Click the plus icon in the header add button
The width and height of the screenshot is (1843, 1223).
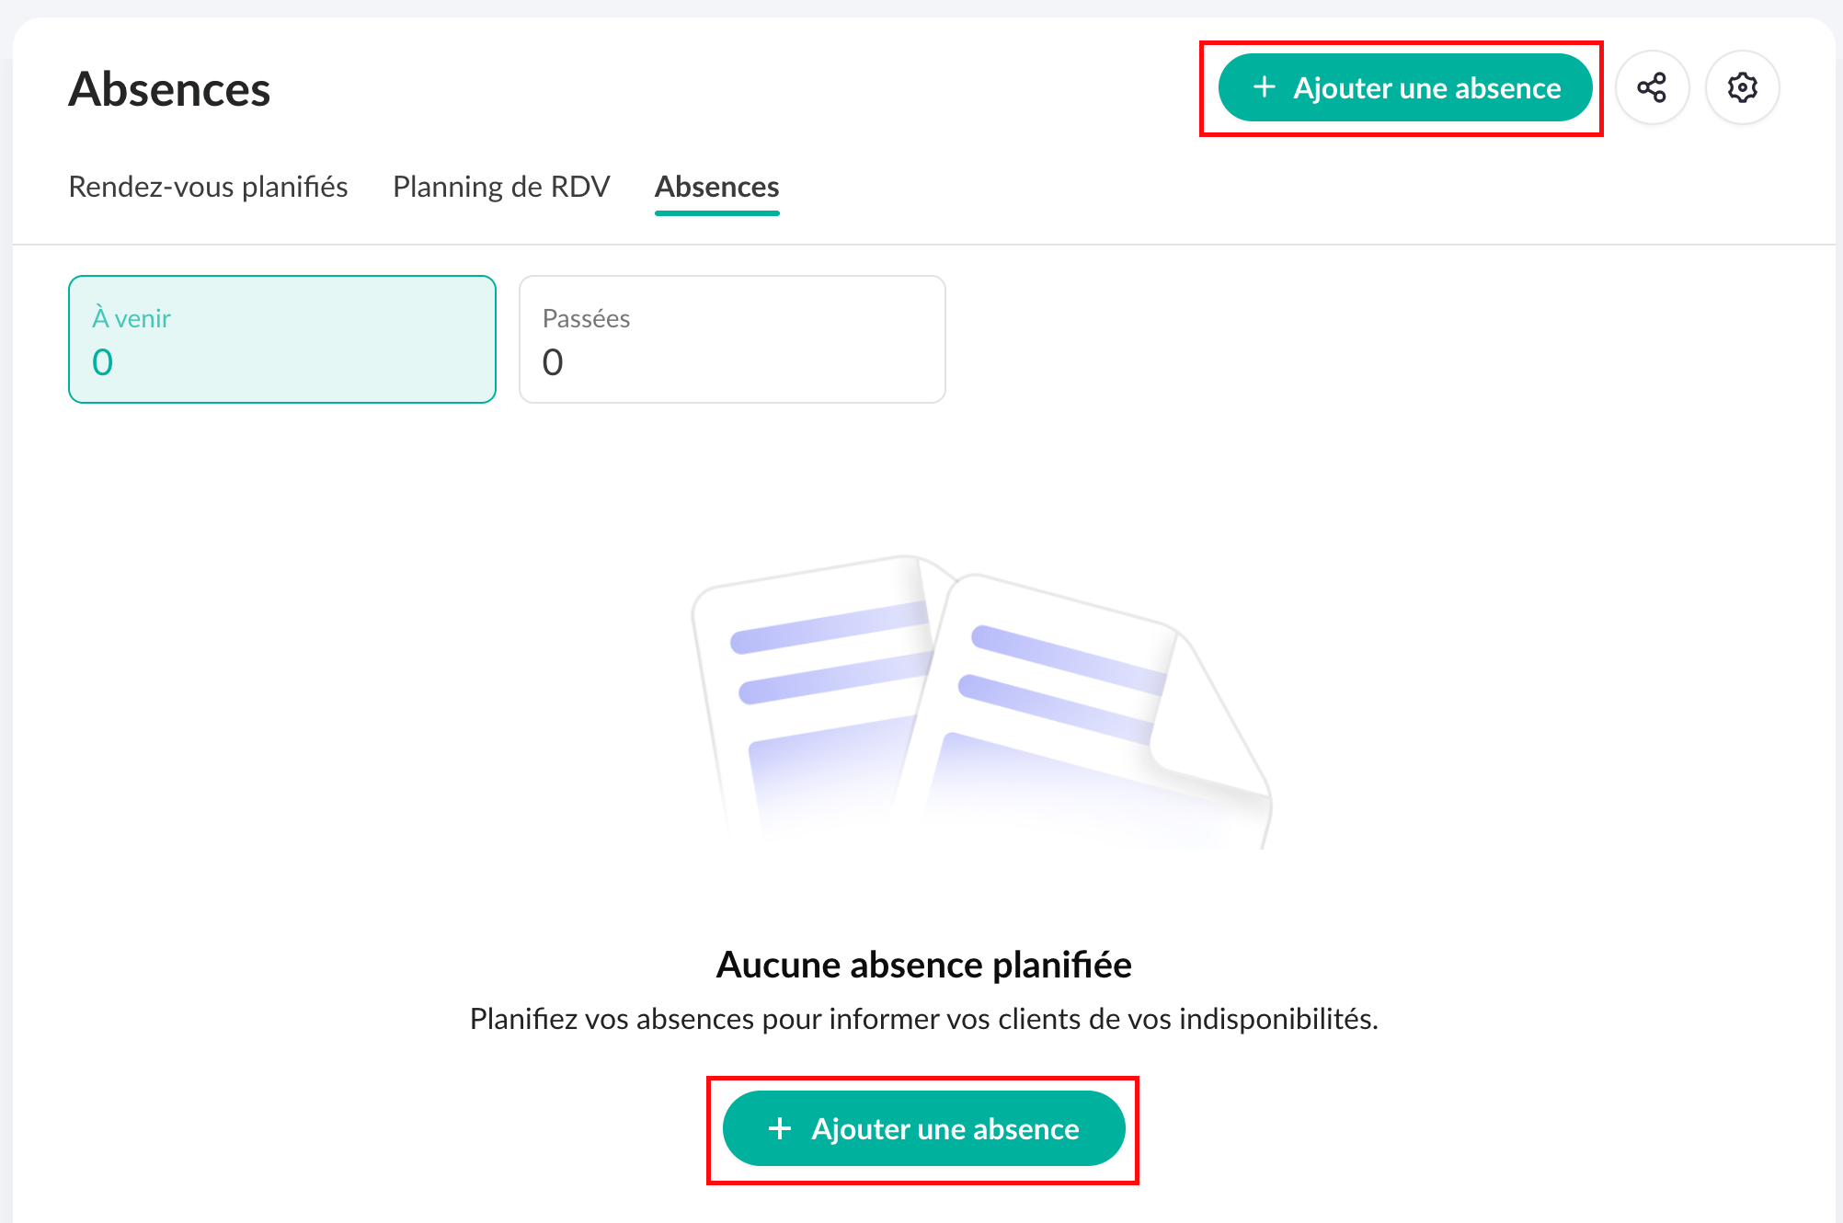(x=1265, y=87)
